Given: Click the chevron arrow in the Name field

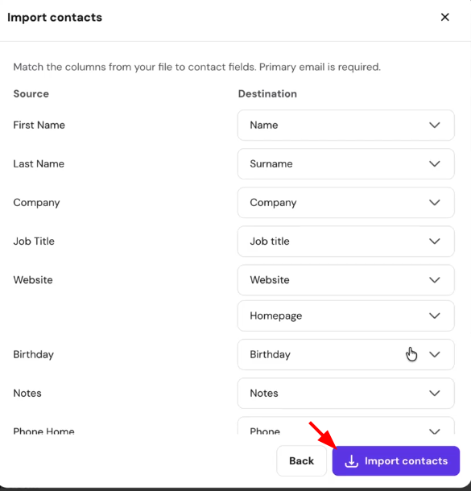Looking at the screenshot, I should point(434,126).
